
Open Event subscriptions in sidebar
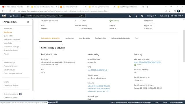coord(11,86)
